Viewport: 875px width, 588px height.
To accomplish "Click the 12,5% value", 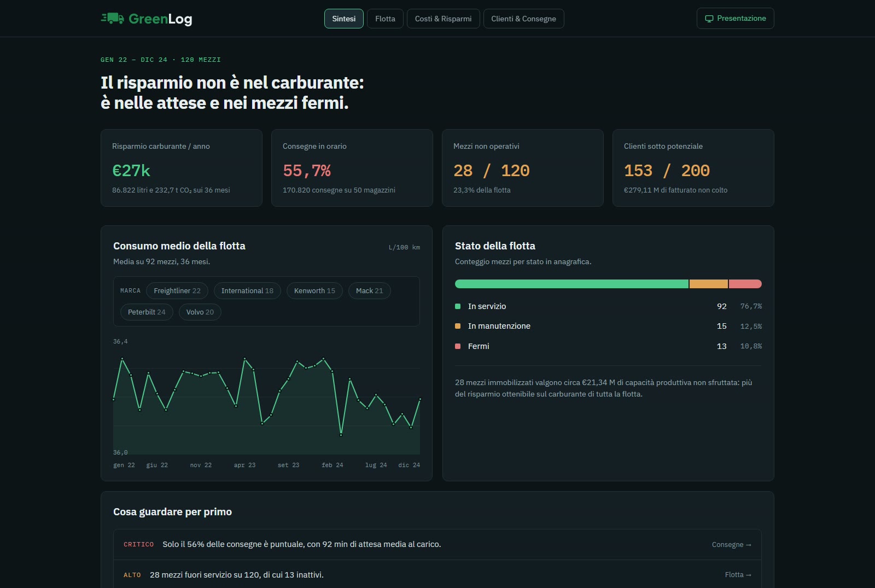I will click(x=751, y=327).
